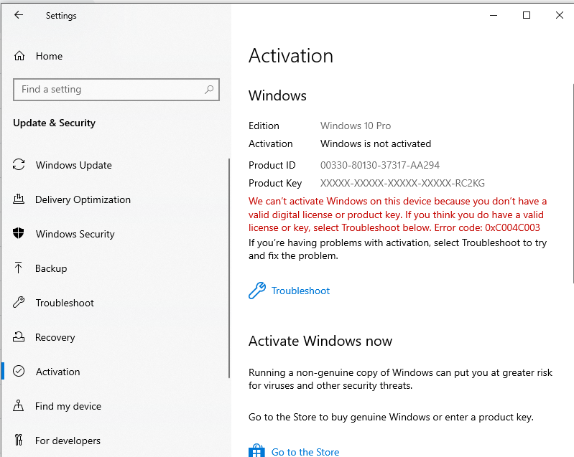The height and width of the screenshot is (457, 574).
Task: Open the Backup settings page
Action: coord(51,268)
